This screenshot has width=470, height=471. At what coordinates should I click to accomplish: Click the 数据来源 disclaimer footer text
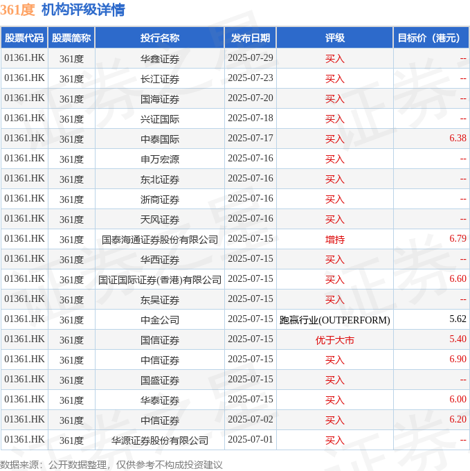click(x=111, y=465)
